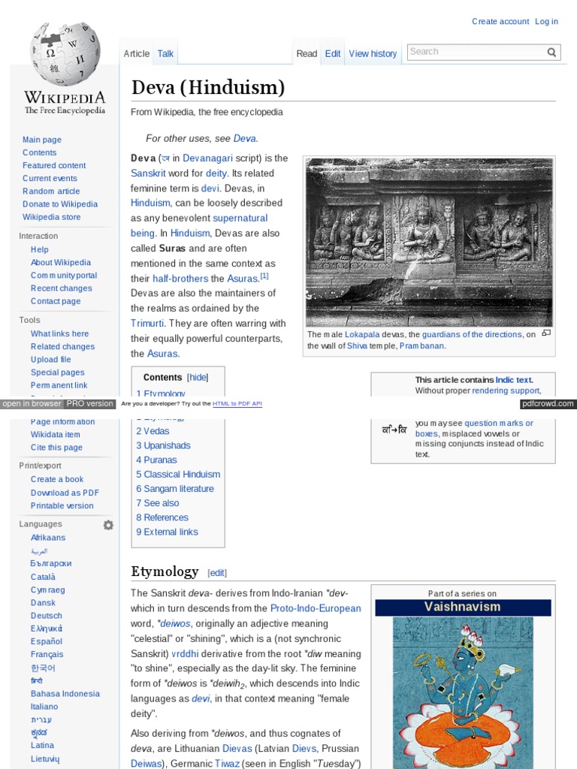Open the Sanskrit link in intro
The height and width of the screenshot is (769, 577).
pyautogui.click(x=148, y=173)
